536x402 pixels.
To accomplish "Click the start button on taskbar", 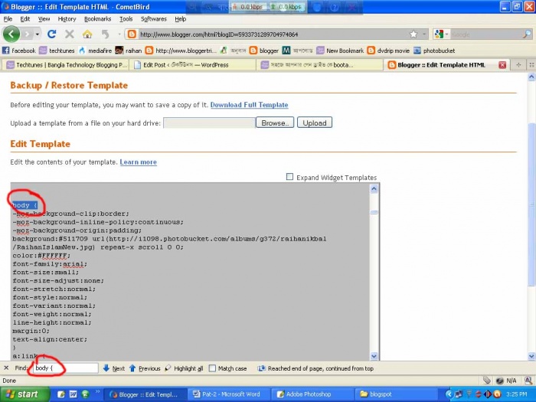I will coord(25,394).
